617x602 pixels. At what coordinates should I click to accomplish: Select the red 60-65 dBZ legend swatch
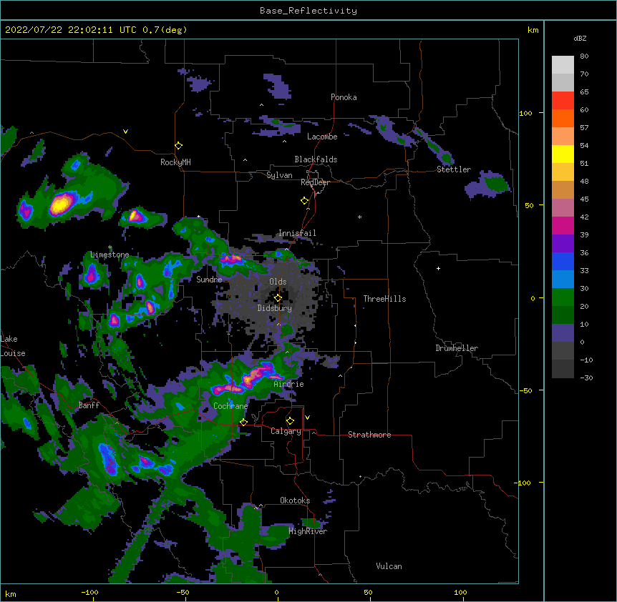(x=563, y=101)
